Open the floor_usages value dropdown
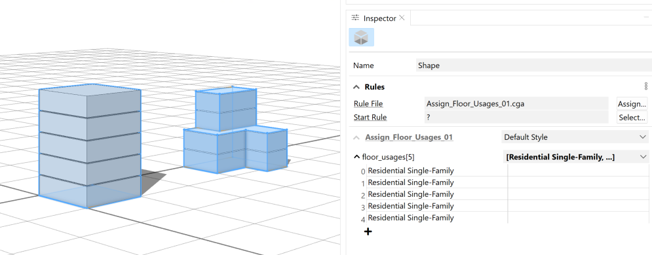This screenshot has width=652, height=255. [x=576, y=157]
